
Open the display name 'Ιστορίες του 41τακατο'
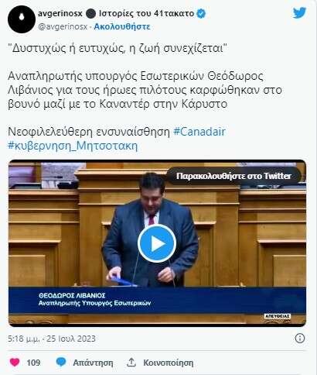pos(146,13)
